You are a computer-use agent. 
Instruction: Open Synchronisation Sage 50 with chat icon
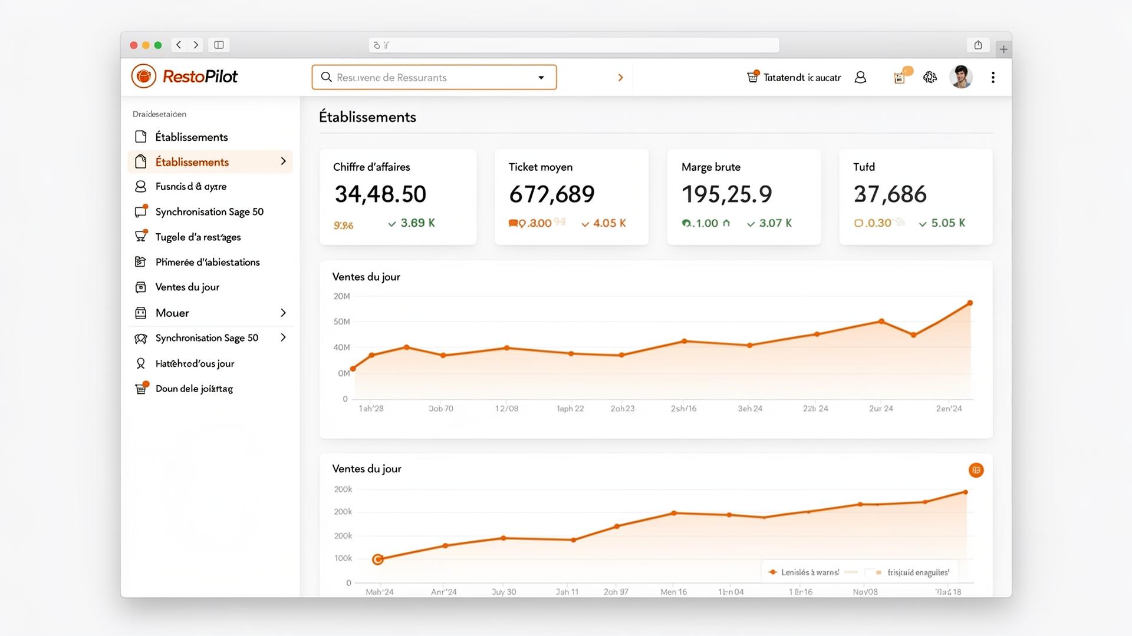pos(210,211)
